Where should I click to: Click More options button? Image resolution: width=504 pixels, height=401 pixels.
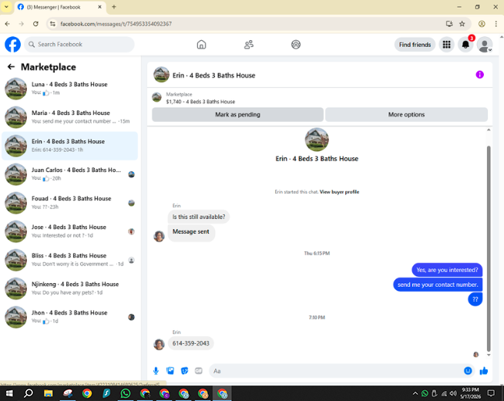tap(406, 114)
